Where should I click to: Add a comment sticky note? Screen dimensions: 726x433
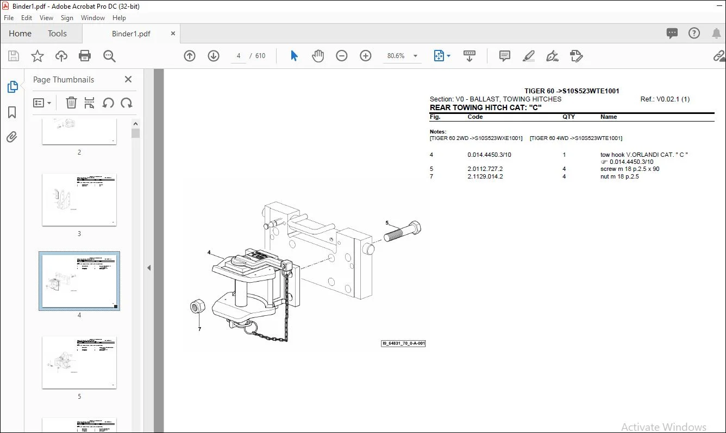pyautogui.click(x=505, y=56)
